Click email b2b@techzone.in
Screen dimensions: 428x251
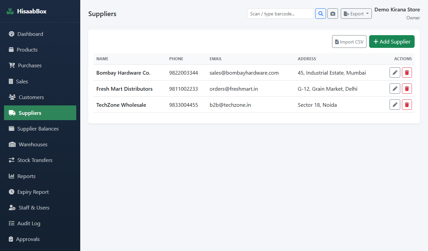click(x=230, y=105)
